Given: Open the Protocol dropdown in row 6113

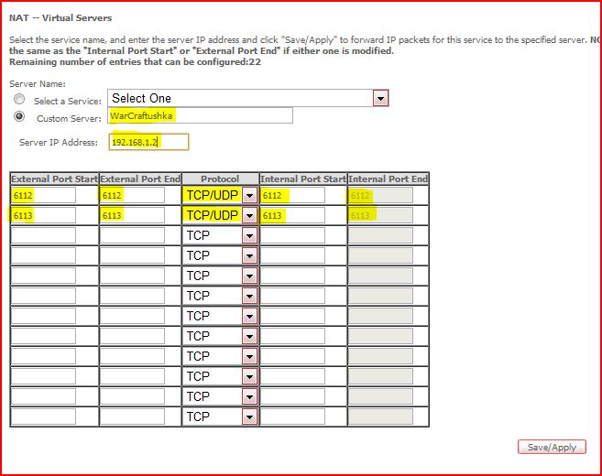Looking at the screenshot, I should click(x=220, y=215).
